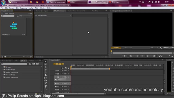The height and width of the screenshot is (98, 174).
Task: Select the Slip tool
Action: pyautogui.click(x=46, y=78)
